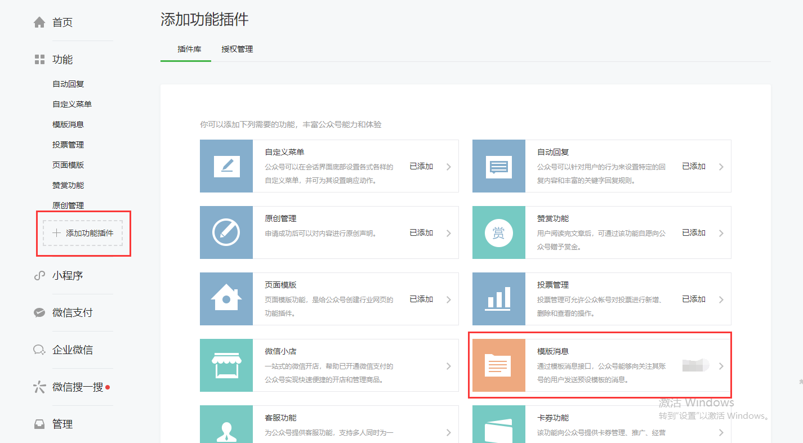
Task: Click the 管理 inbox icon
Action: 39,424
